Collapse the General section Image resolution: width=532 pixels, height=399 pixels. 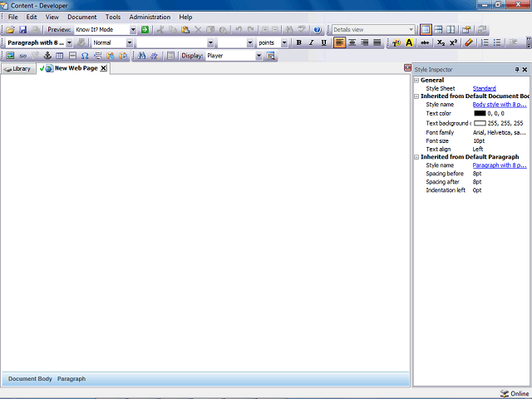pos(416,80)
